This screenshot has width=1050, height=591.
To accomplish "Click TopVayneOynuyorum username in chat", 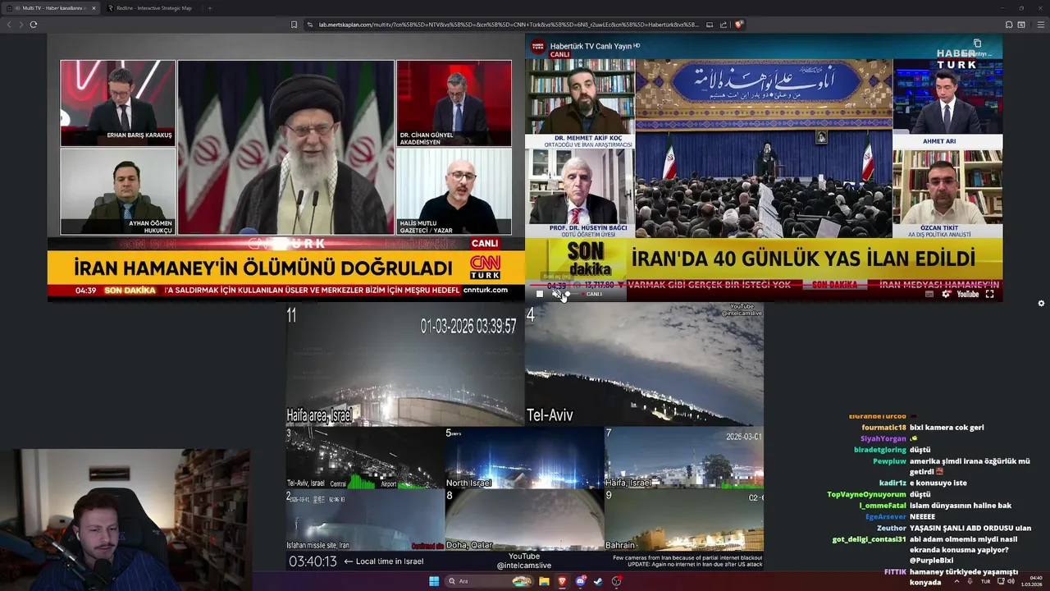I will 866,494.
